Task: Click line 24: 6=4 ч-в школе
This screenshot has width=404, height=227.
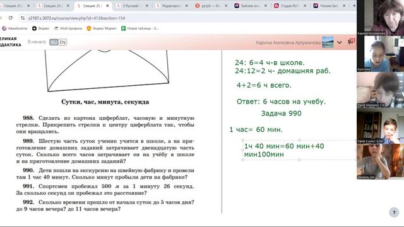Action: pos(270,62)
